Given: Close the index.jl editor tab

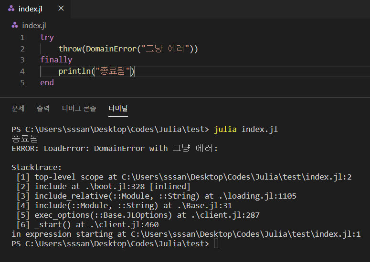Looking at the screenshot, I should click(61, 9).
